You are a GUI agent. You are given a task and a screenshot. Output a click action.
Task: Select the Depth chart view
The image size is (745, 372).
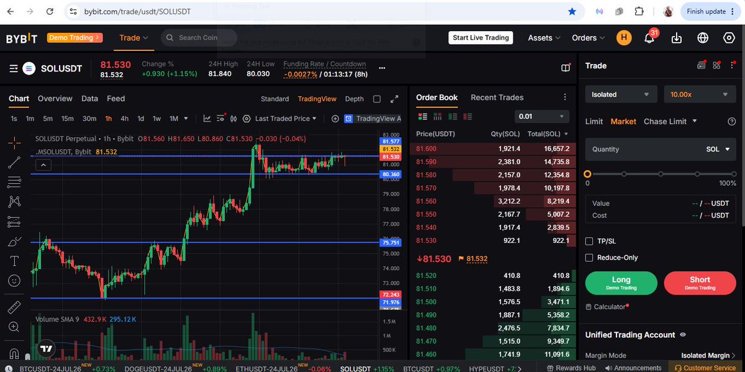(x=354, y=99)
